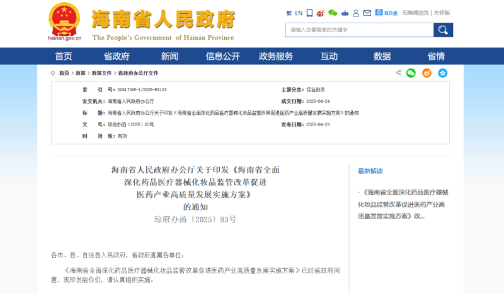Share article to WeChat via green icon
This screenshot has width=504, height=294.
(411, 73)
